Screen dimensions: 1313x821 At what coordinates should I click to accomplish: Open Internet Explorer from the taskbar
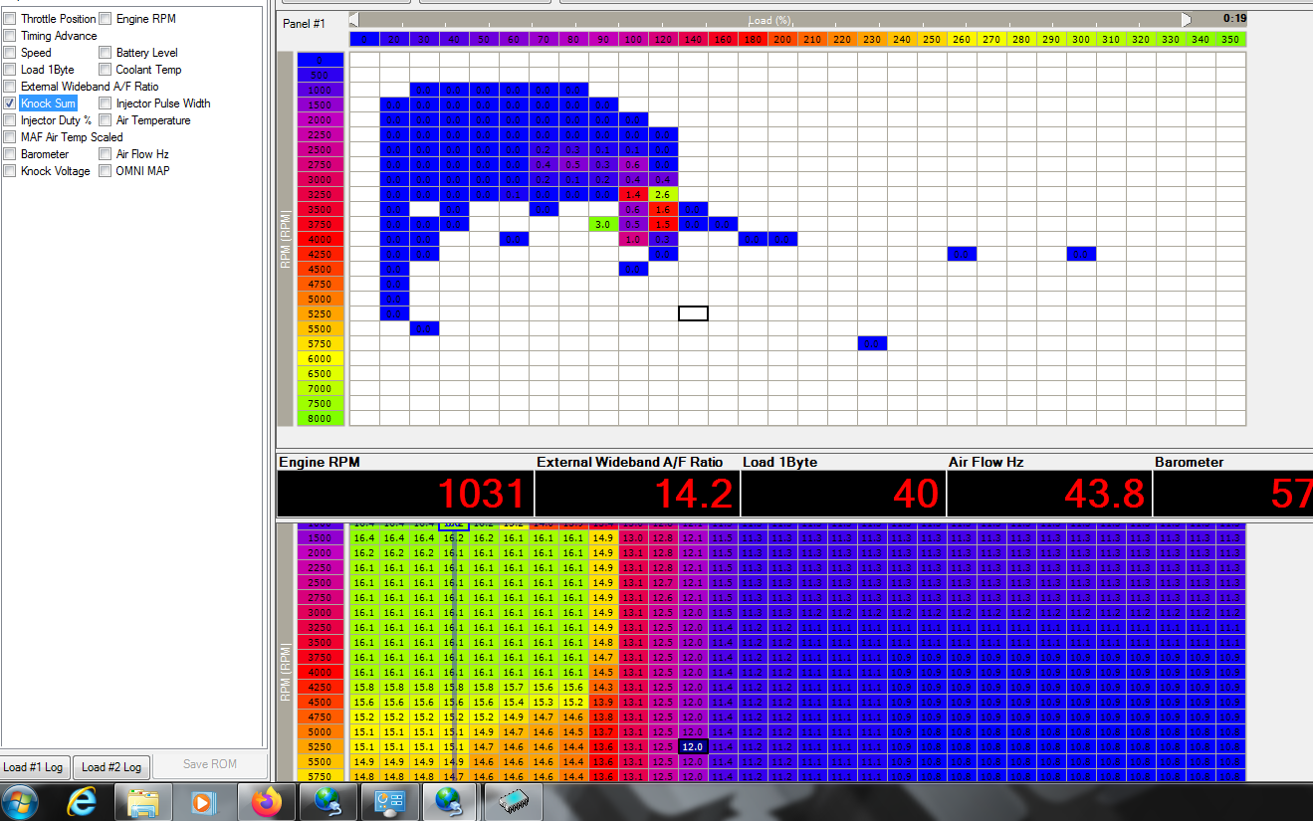(x=83, y=801)
